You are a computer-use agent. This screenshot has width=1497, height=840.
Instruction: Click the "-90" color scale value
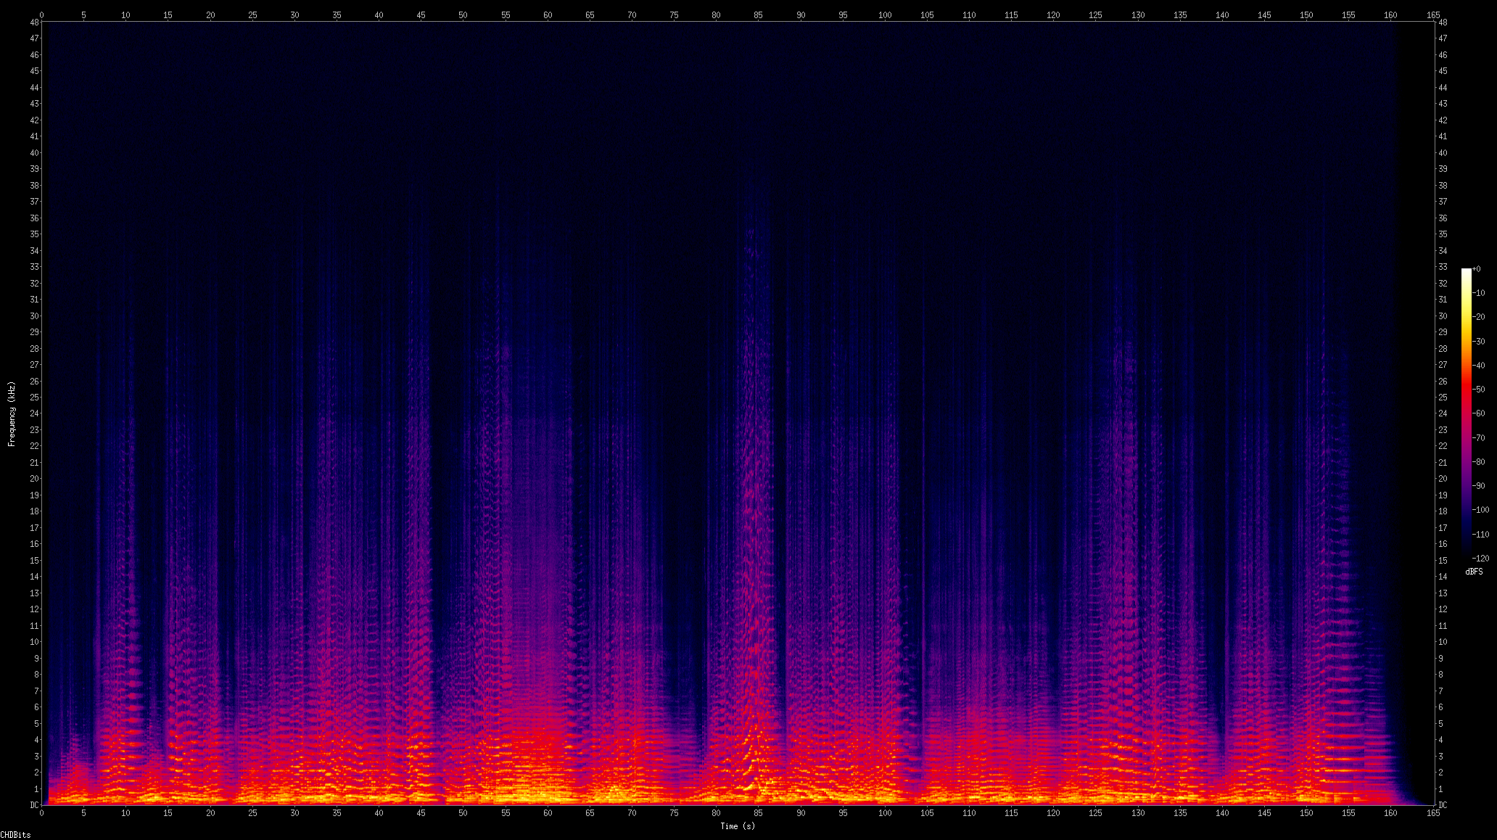tap(1480, 486)
